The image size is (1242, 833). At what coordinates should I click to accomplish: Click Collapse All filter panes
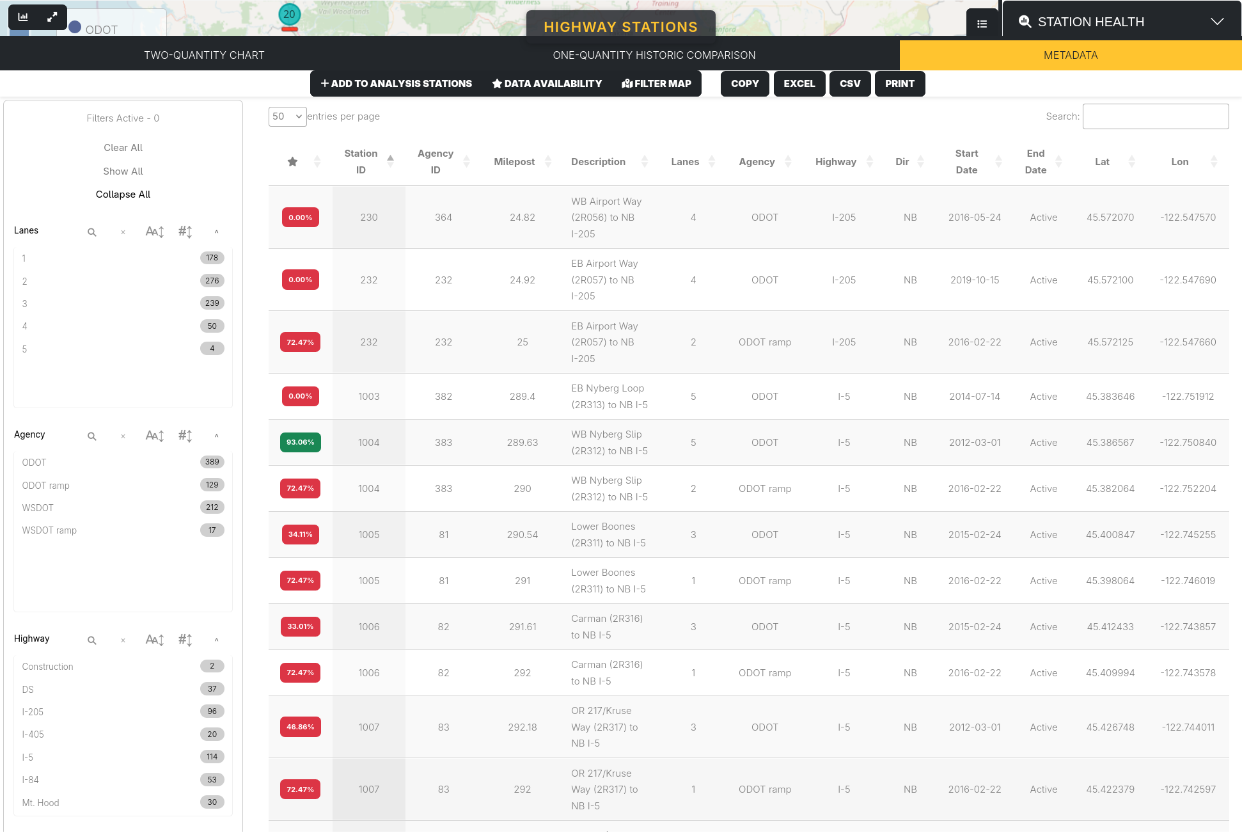click(123, 194)
